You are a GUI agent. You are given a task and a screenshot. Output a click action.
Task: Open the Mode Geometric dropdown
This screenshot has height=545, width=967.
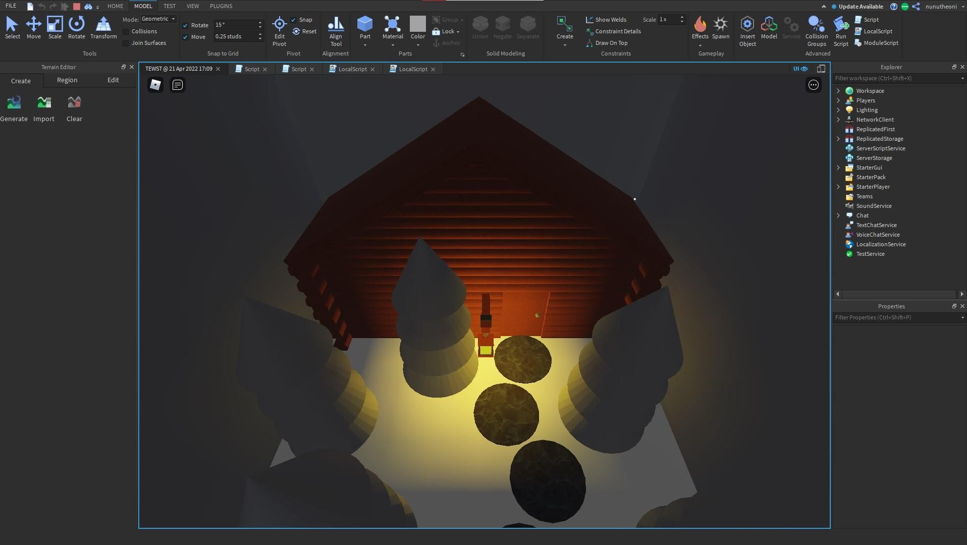[x=158, y=19]
